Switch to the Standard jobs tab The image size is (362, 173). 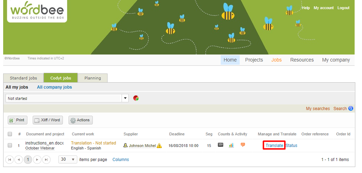23,78
